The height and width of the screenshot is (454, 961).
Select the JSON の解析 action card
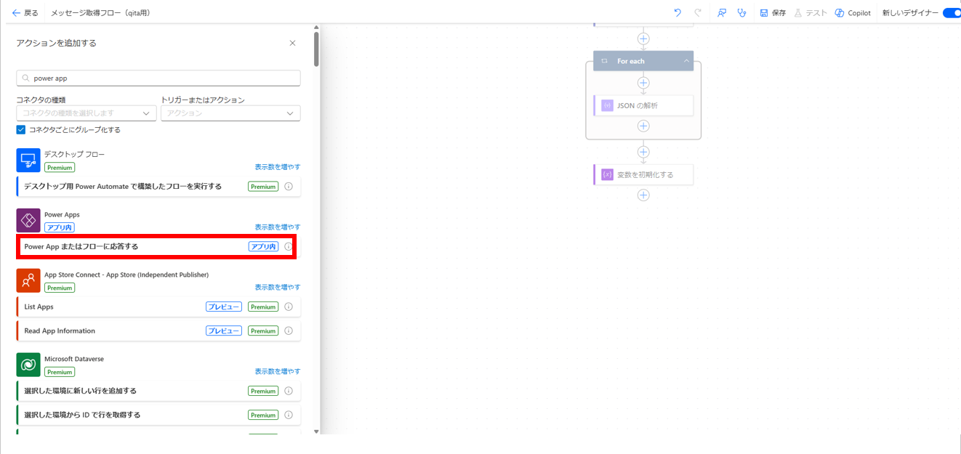(x=643, y=105)
